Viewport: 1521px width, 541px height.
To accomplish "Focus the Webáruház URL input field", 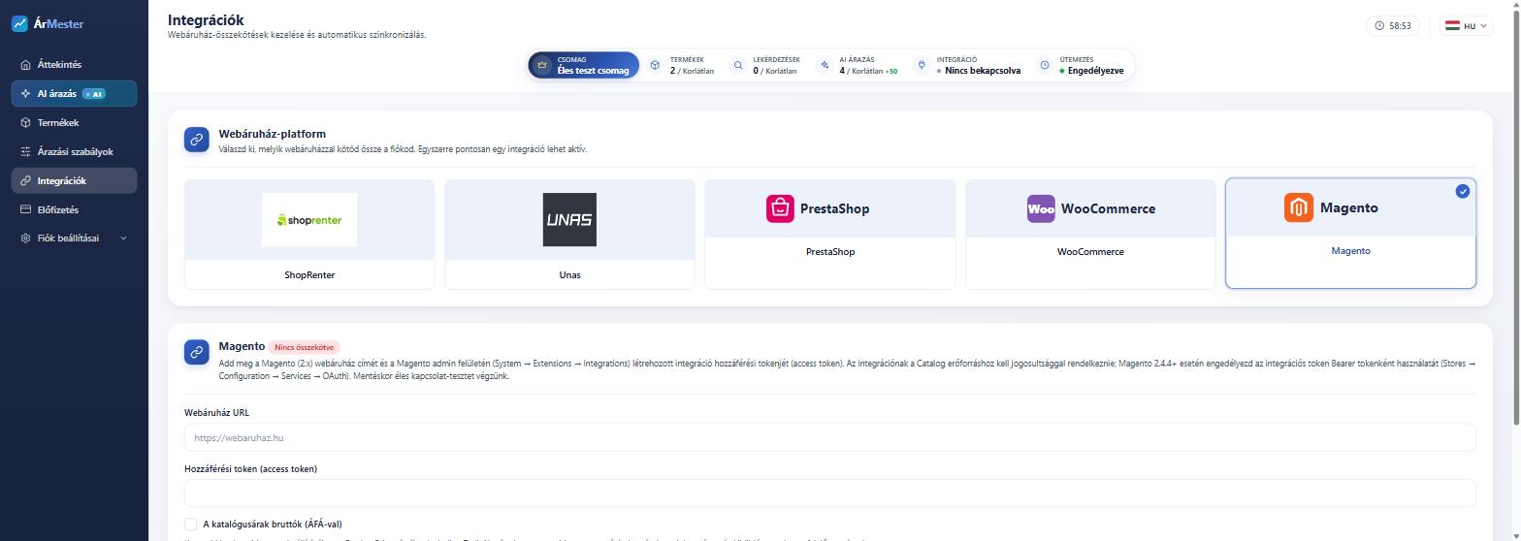I will point(829,437).
